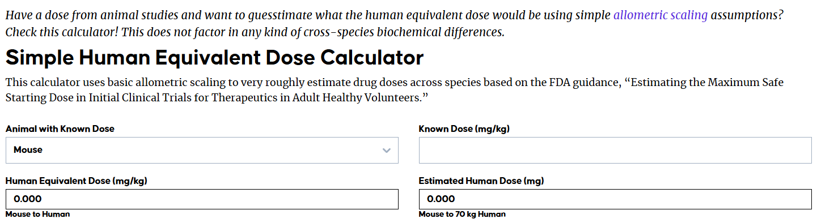Screen dimensions: 817x223
Task: Click the Animal with Known Dose label
Action: [x=60, y=129]
